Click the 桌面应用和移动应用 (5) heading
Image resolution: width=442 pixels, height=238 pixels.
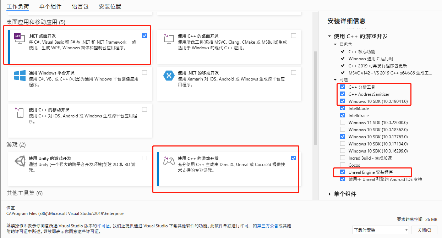tap(36, 22)
